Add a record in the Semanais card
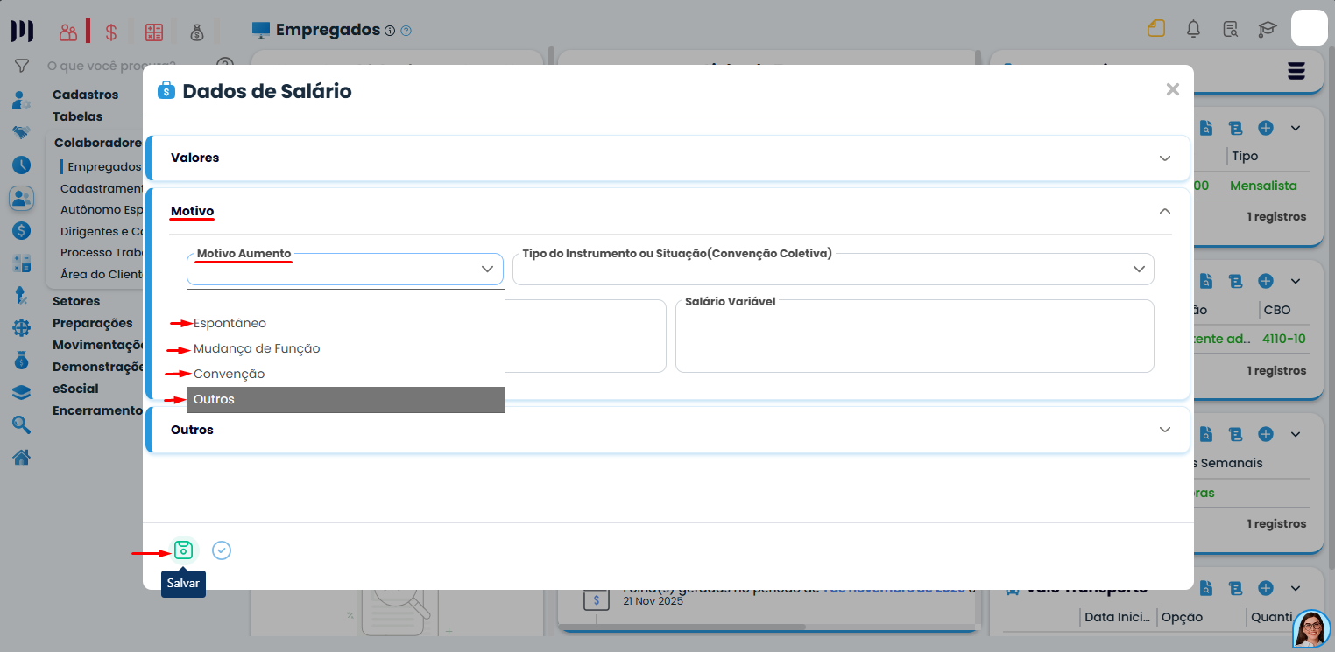The image size is (1335, 652). pyautogui.click(x=1266, y=434)
